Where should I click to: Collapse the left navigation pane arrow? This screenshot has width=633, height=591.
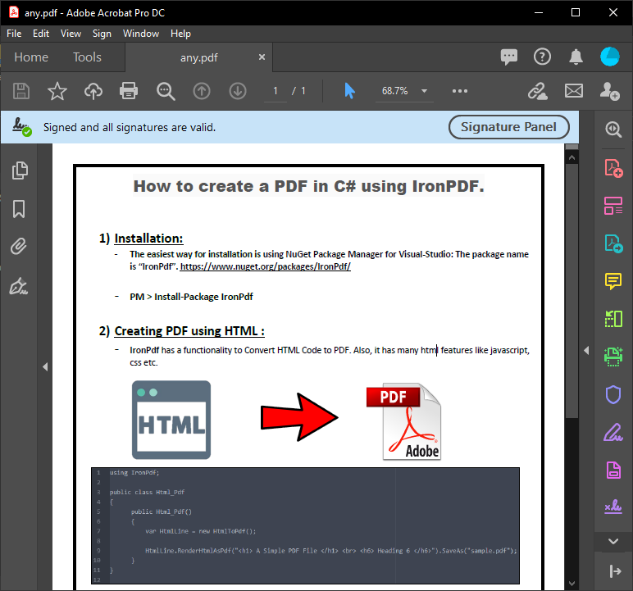tap(45, 366)
